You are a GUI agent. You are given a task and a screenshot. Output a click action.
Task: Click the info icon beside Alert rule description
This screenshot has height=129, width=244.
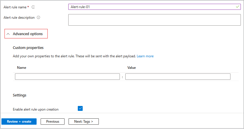(x=39, y=18)
